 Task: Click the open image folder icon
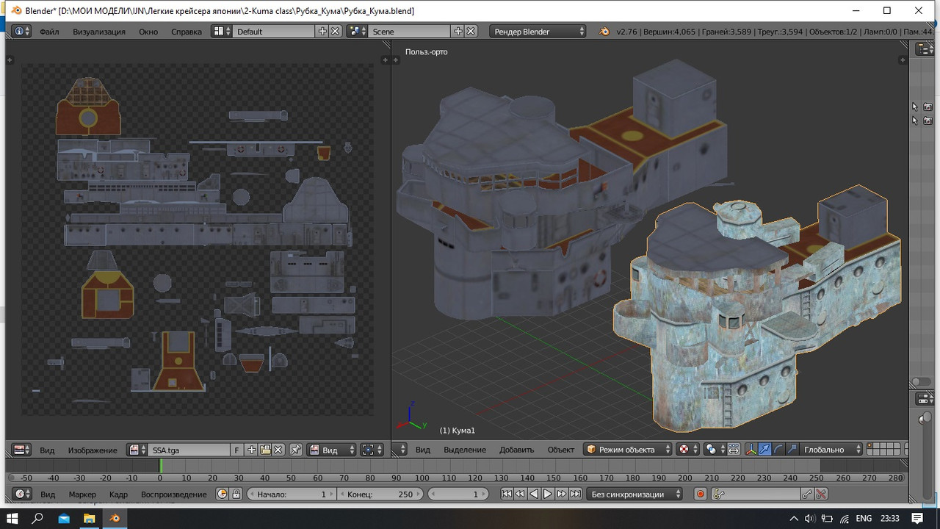(x=265, y=450)
